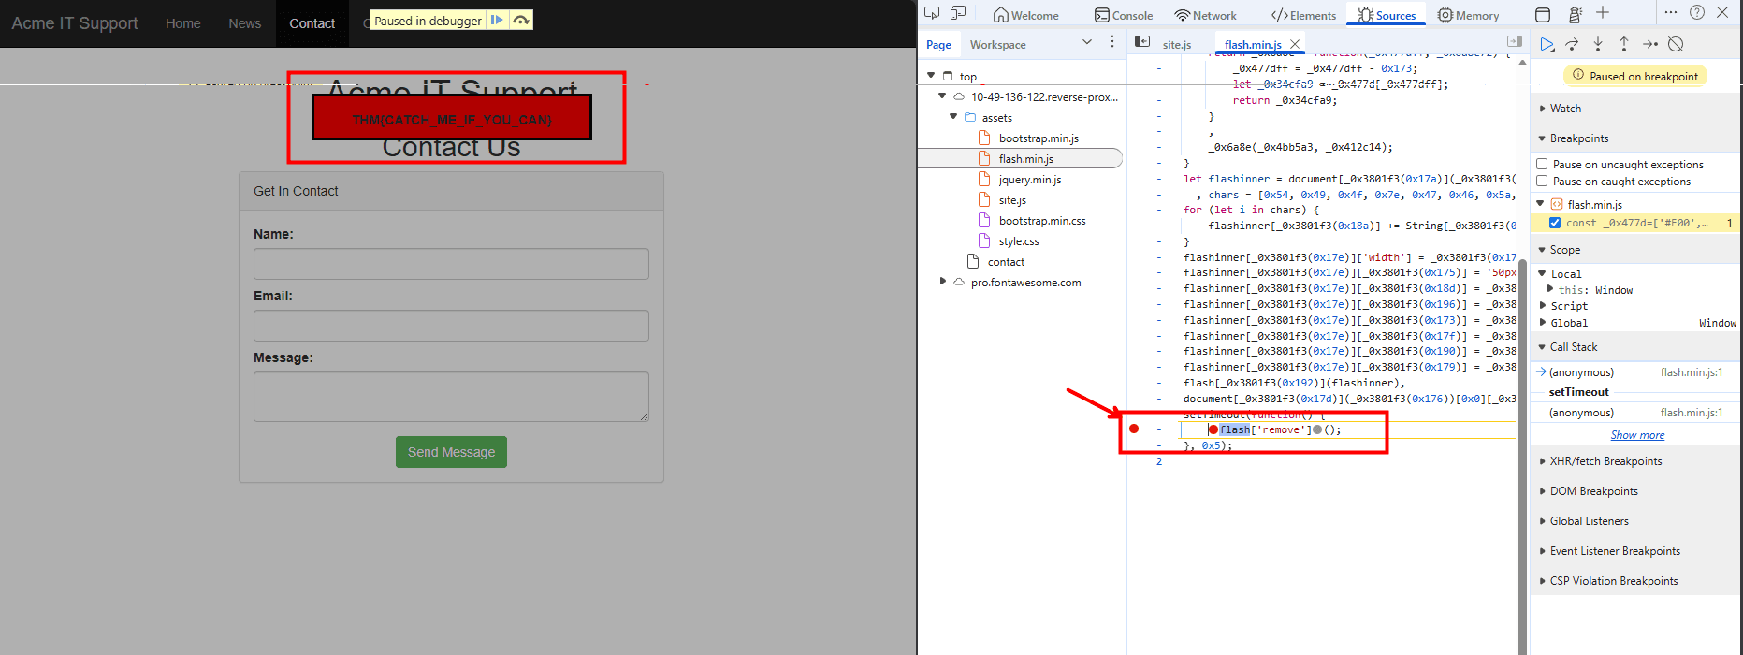Hide the navigator sidebar pane
This screenshot has width=1743, height=655.
[1142, 42]
